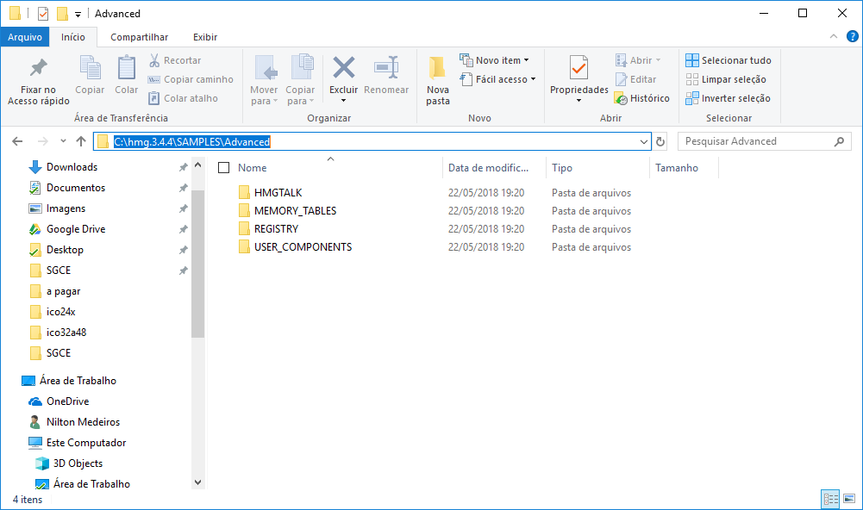The height and width of the screenshot is (510, 863).
Task: Unpin Downloads using its pin icon
Action: pyautogui.click(x=183, y=167)
